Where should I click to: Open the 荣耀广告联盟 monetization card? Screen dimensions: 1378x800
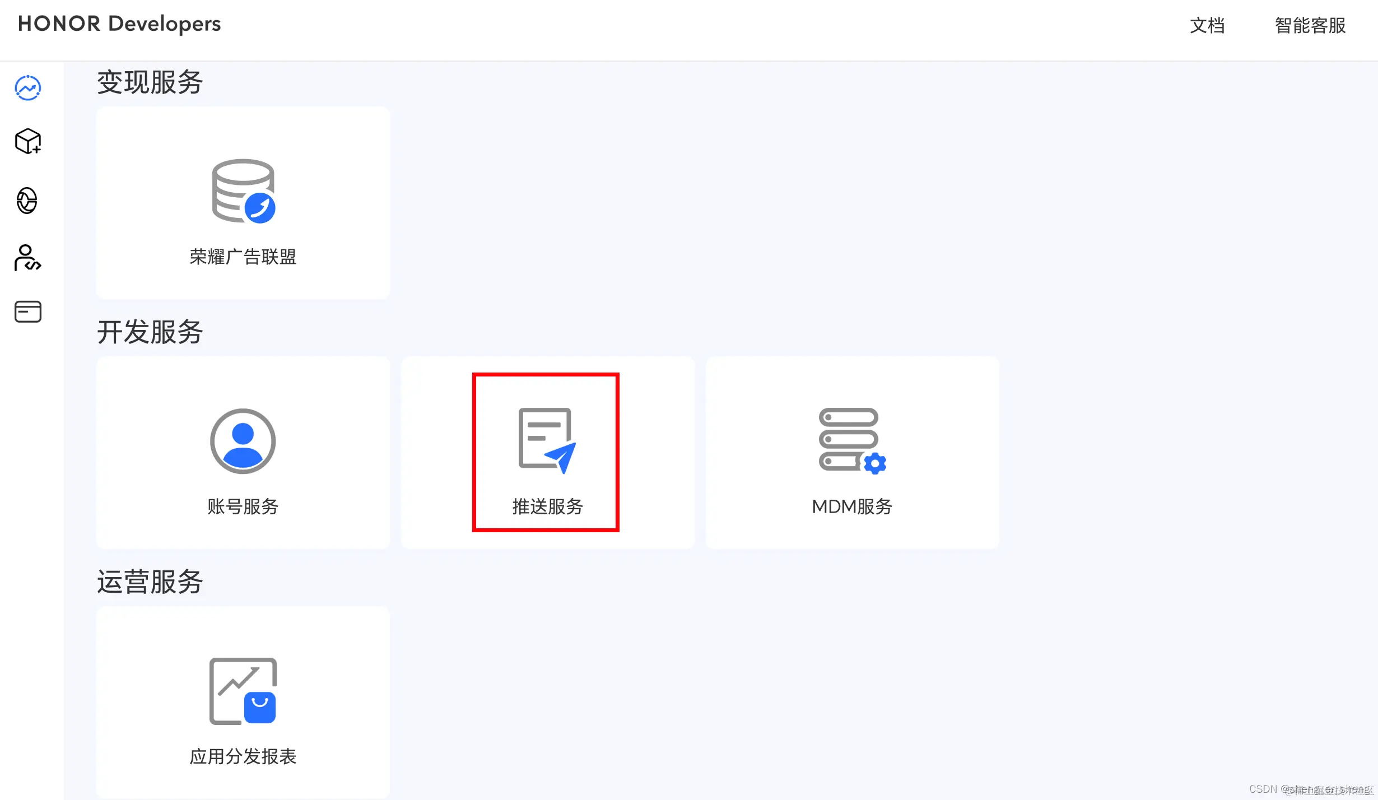click(x=242, y=202)
